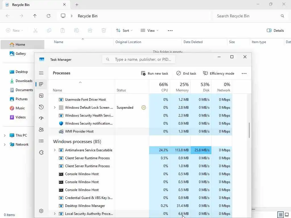291x218 pixels.
Task: Click the Delete trash icon in toolbar
Action: coord(104,31)
